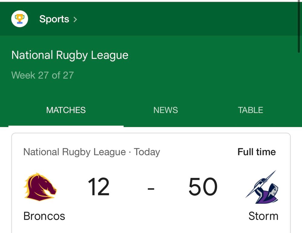
Task: Click the trophy Sports icon
Action: [x=20, y=19]
